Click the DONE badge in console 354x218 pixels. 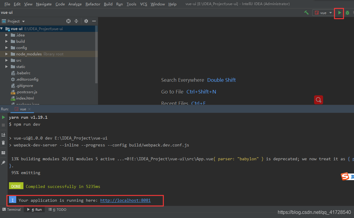point(16,186)
